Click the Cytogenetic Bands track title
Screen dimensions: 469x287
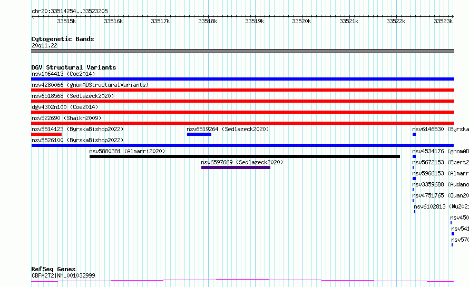point(63,39)
